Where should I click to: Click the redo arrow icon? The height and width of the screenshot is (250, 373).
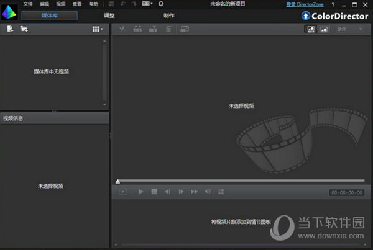click(134, 4)
